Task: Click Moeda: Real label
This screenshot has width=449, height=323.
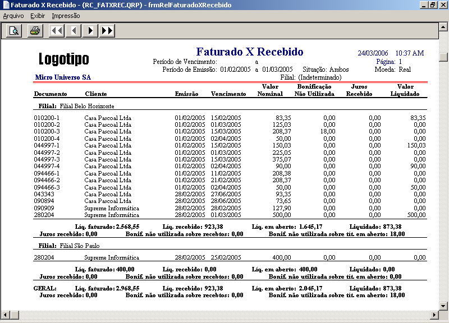Action: (392, 70)
